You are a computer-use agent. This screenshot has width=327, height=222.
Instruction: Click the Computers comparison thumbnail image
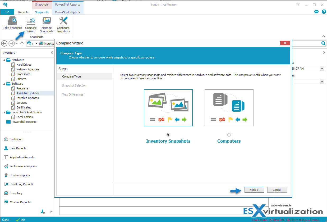(x=229, y=108)
